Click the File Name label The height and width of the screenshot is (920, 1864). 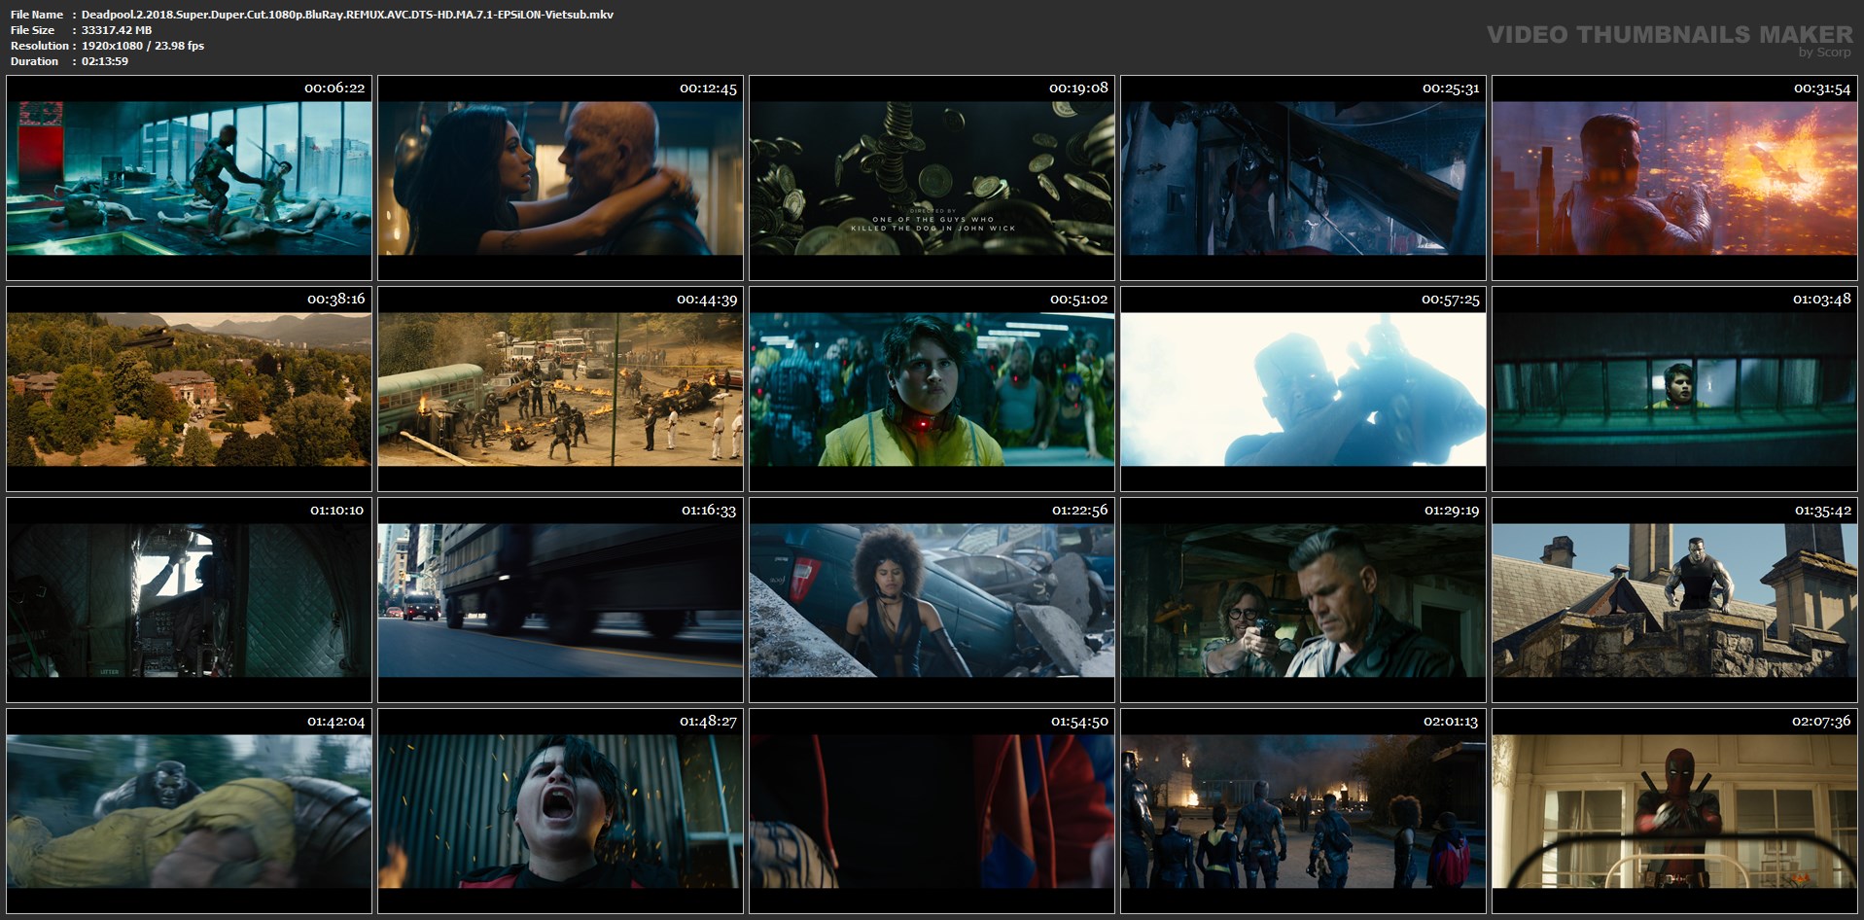[37, 15]
